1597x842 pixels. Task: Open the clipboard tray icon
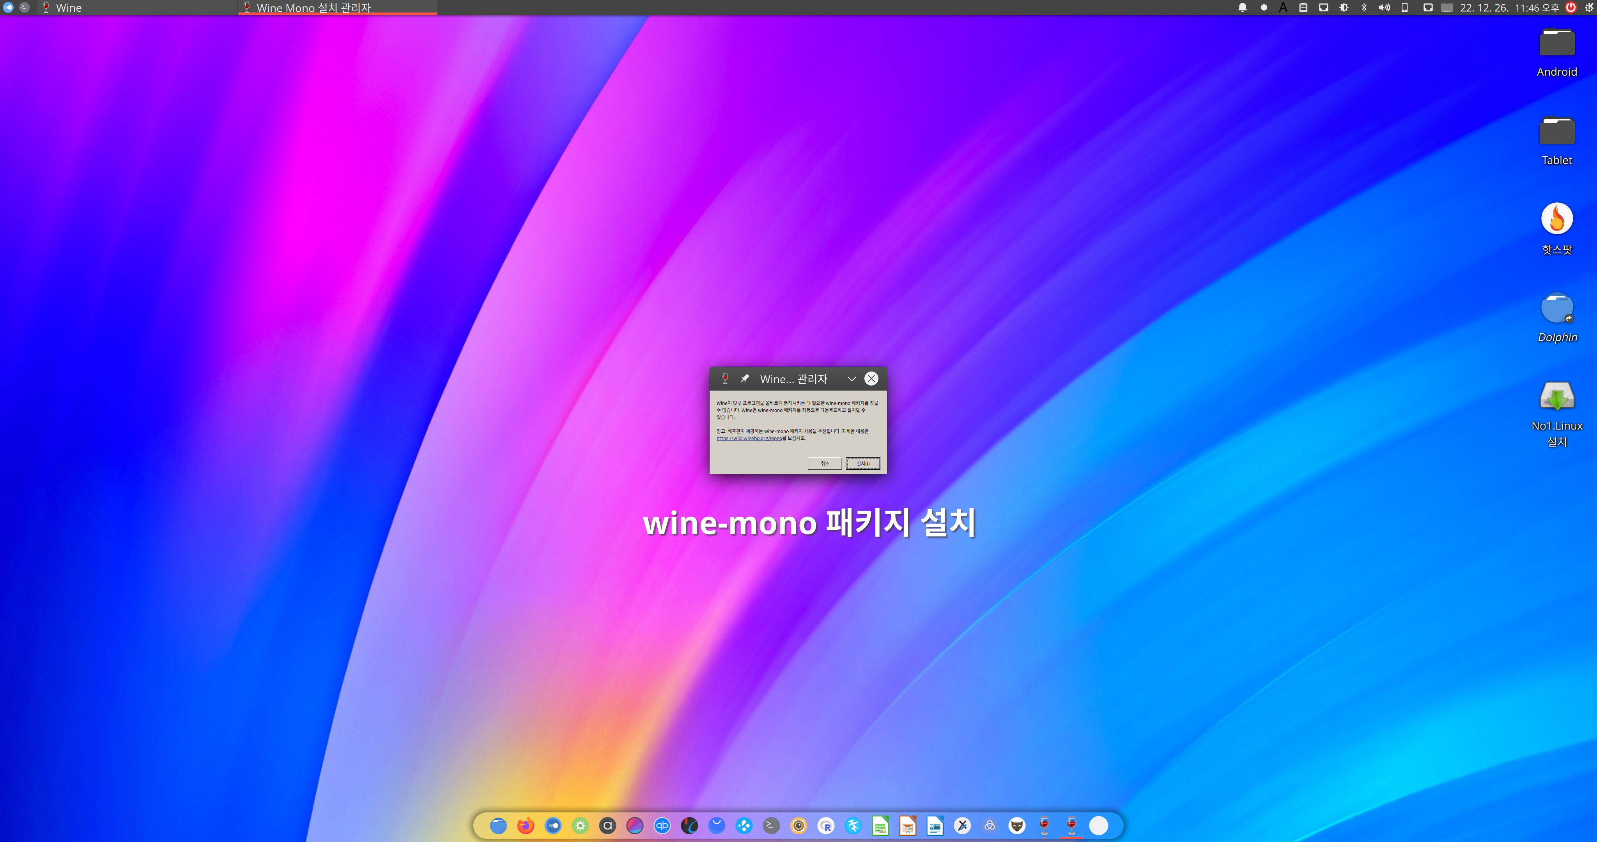pyautogui.click(x=1303, y=7)
